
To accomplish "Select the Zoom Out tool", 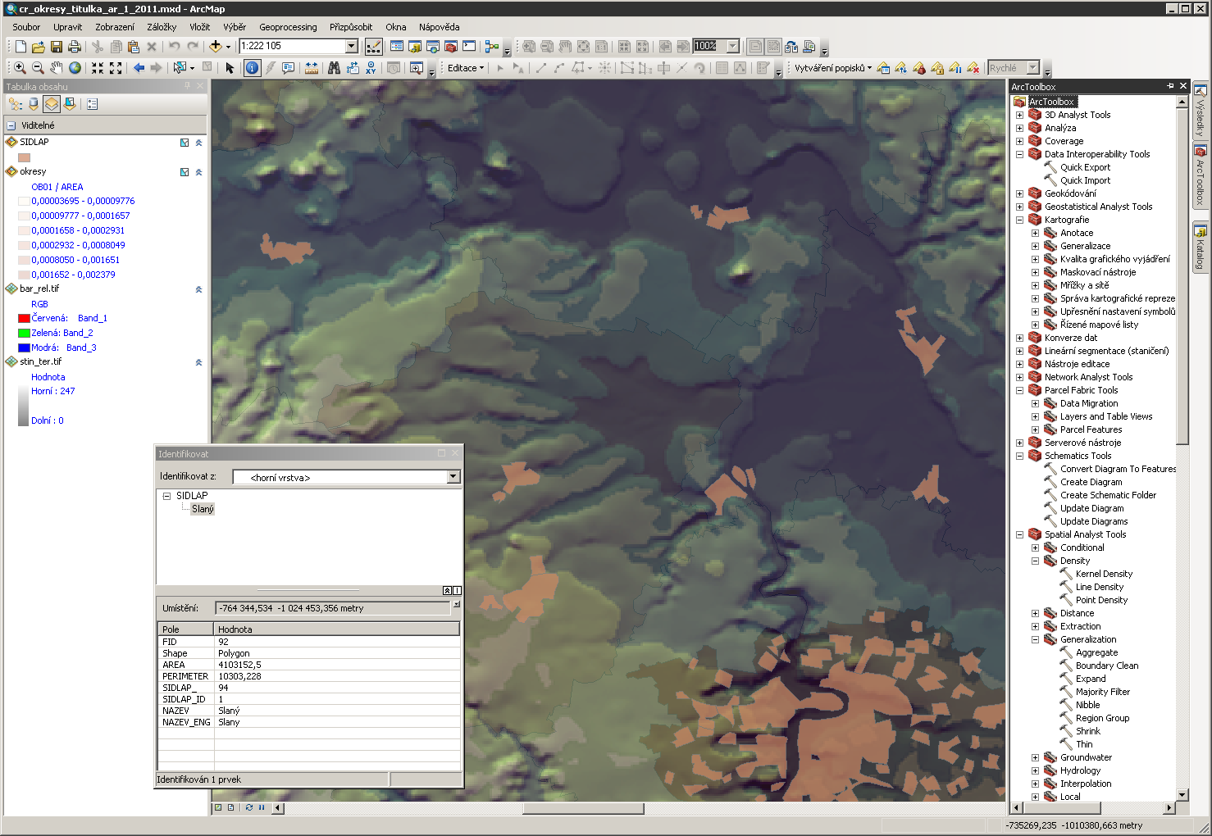I will click(x=38, y=68).
